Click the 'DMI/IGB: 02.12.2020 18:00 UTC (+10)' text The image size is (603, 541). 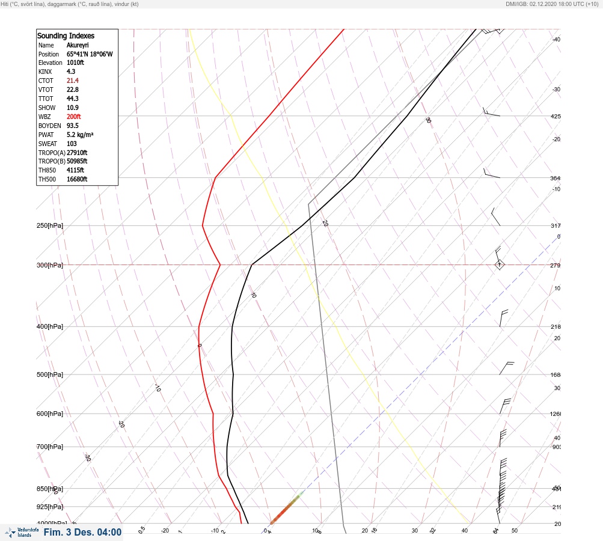click(x=552, y=4)
